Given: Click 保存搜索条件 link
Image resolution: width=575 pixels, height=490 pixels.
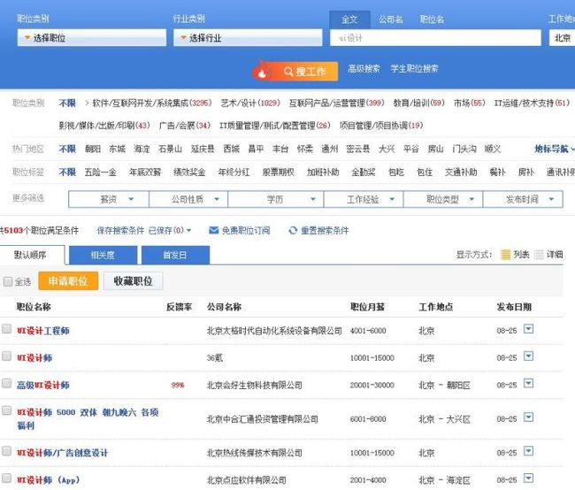Looking at the screenshot, I should 120,230.
